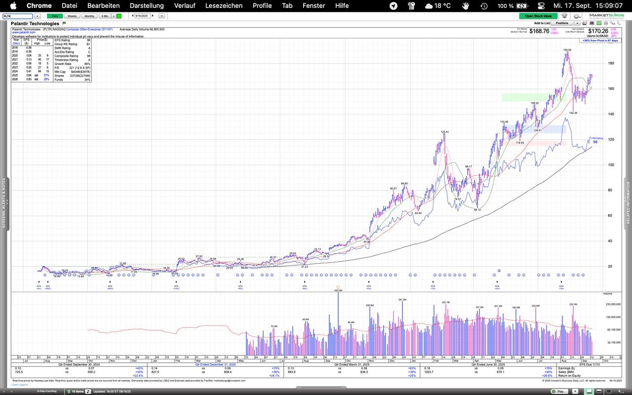
Task: Click the lightbulb ideas icon
Action: 564,16
